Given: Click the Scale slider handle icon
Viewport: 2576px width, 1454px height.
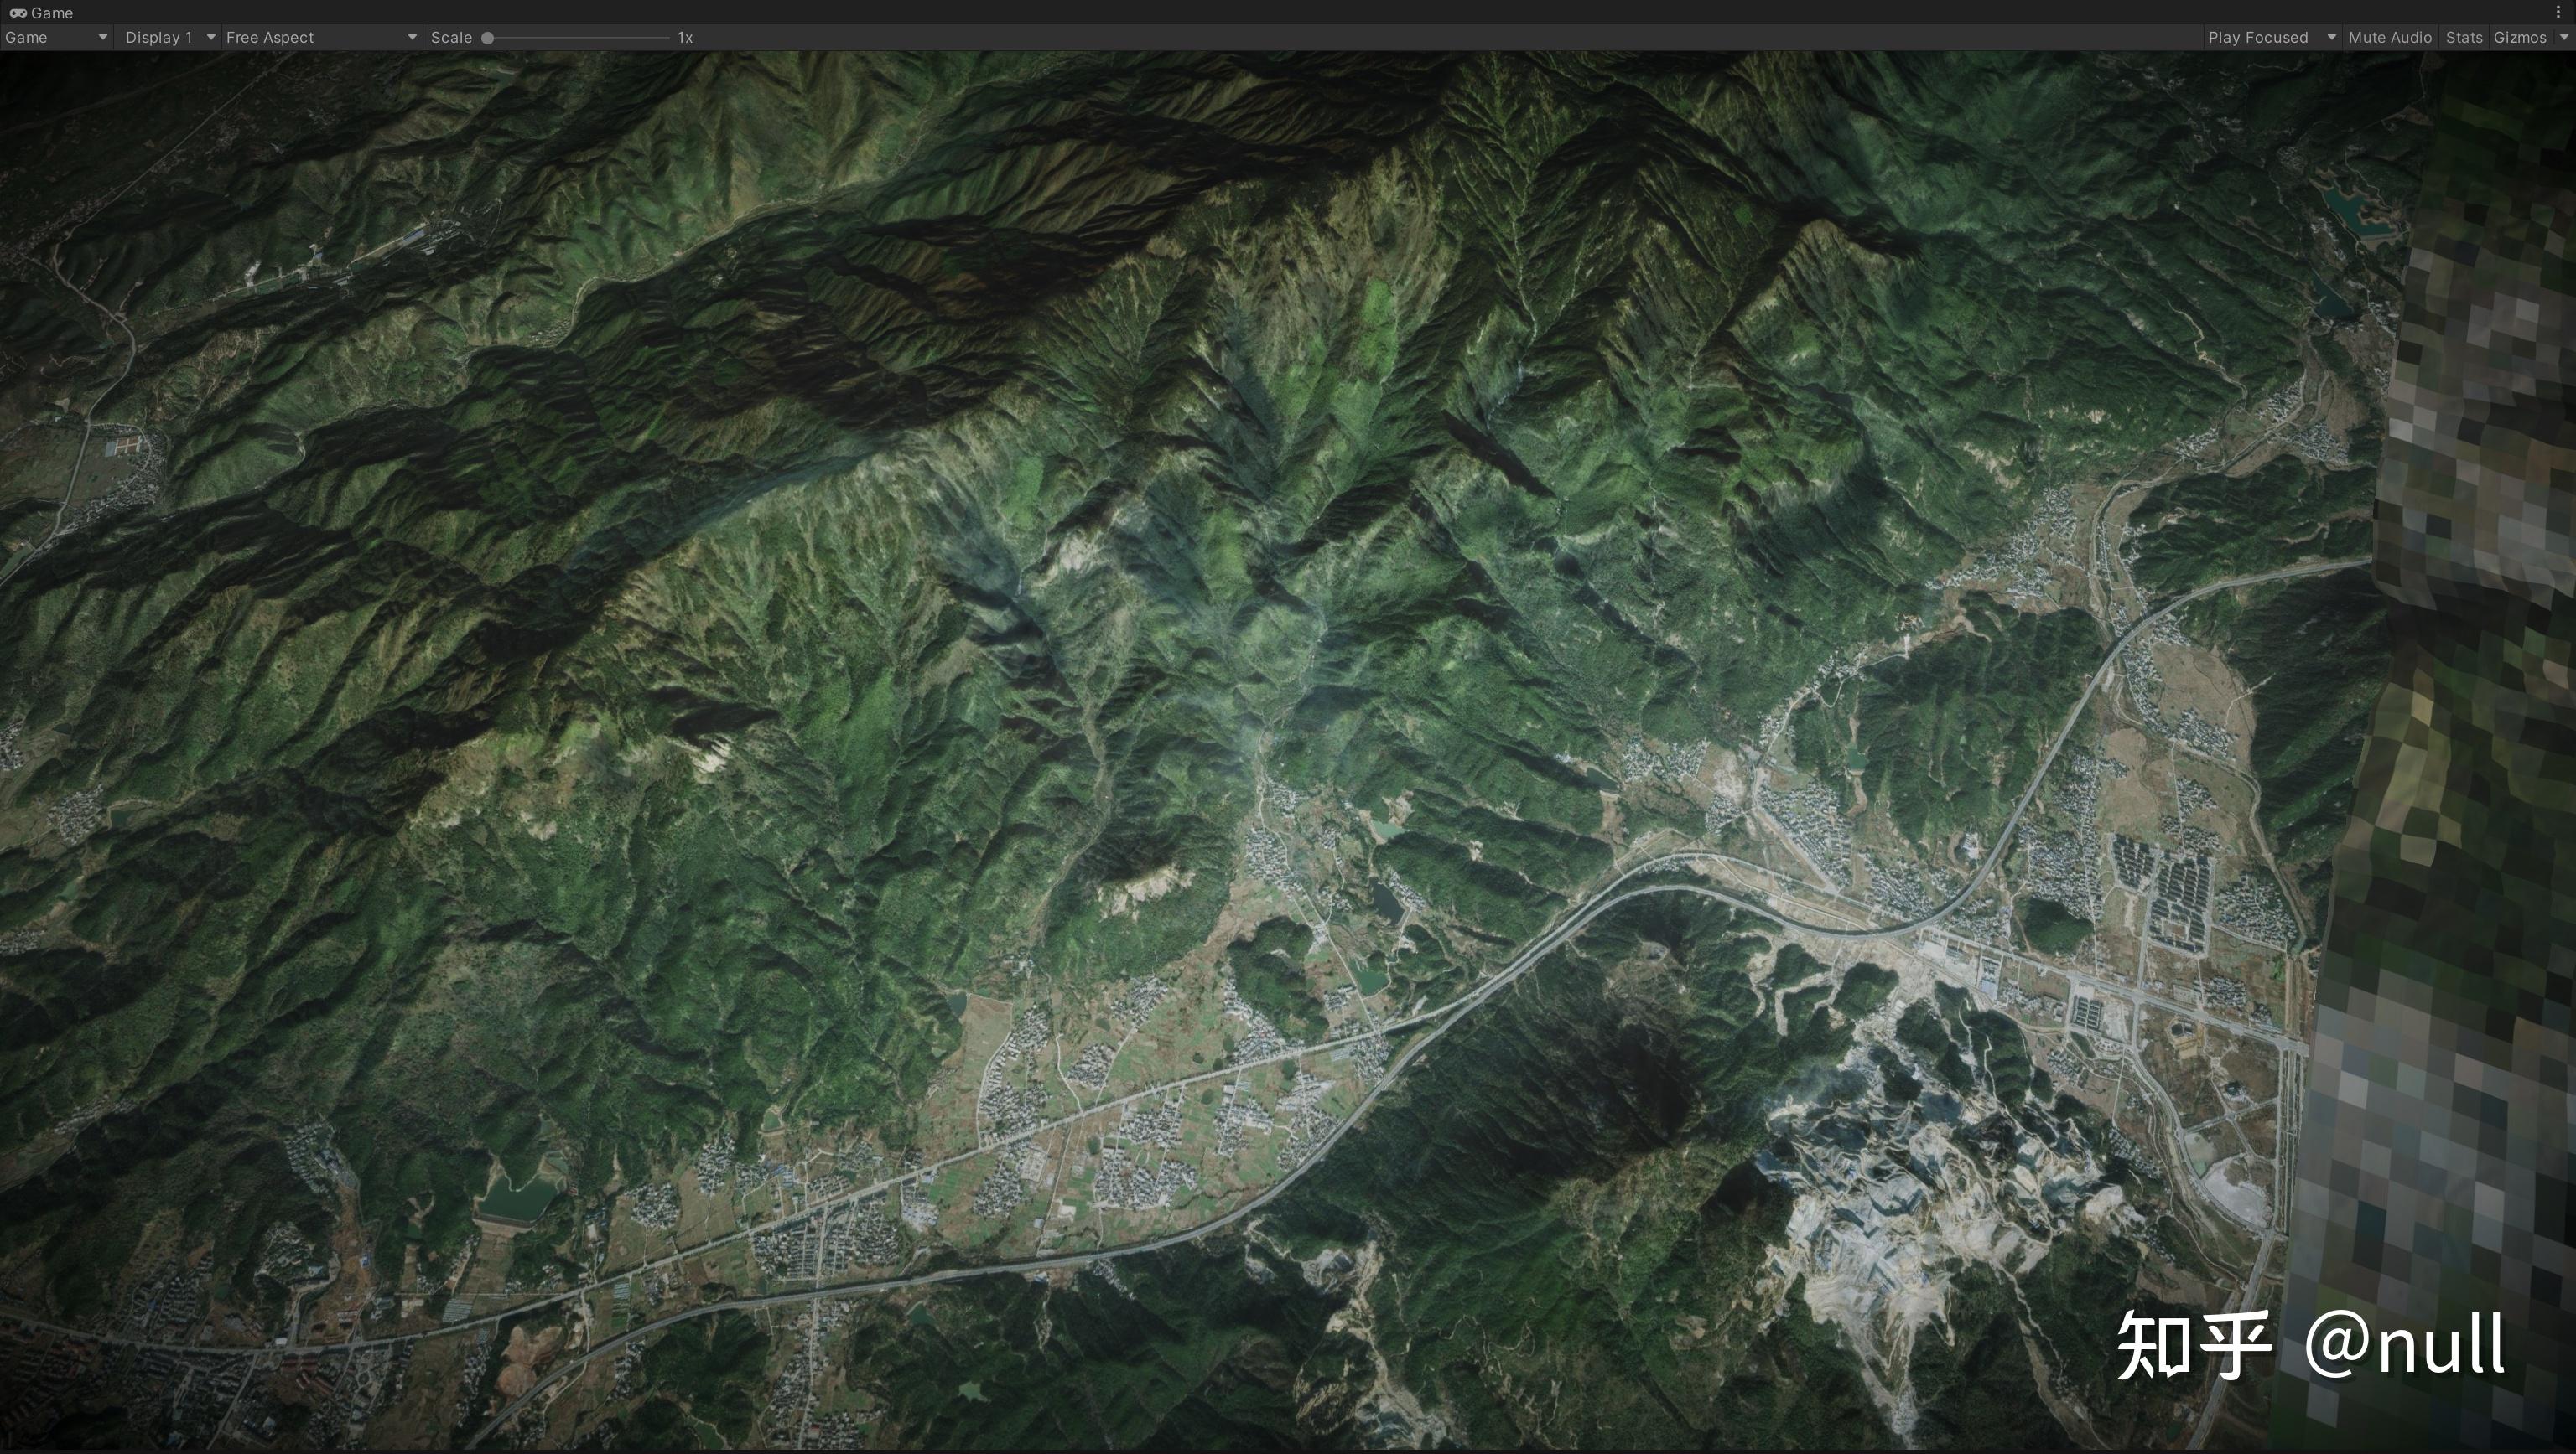Looking at the screenshot, I should point(487,37).
